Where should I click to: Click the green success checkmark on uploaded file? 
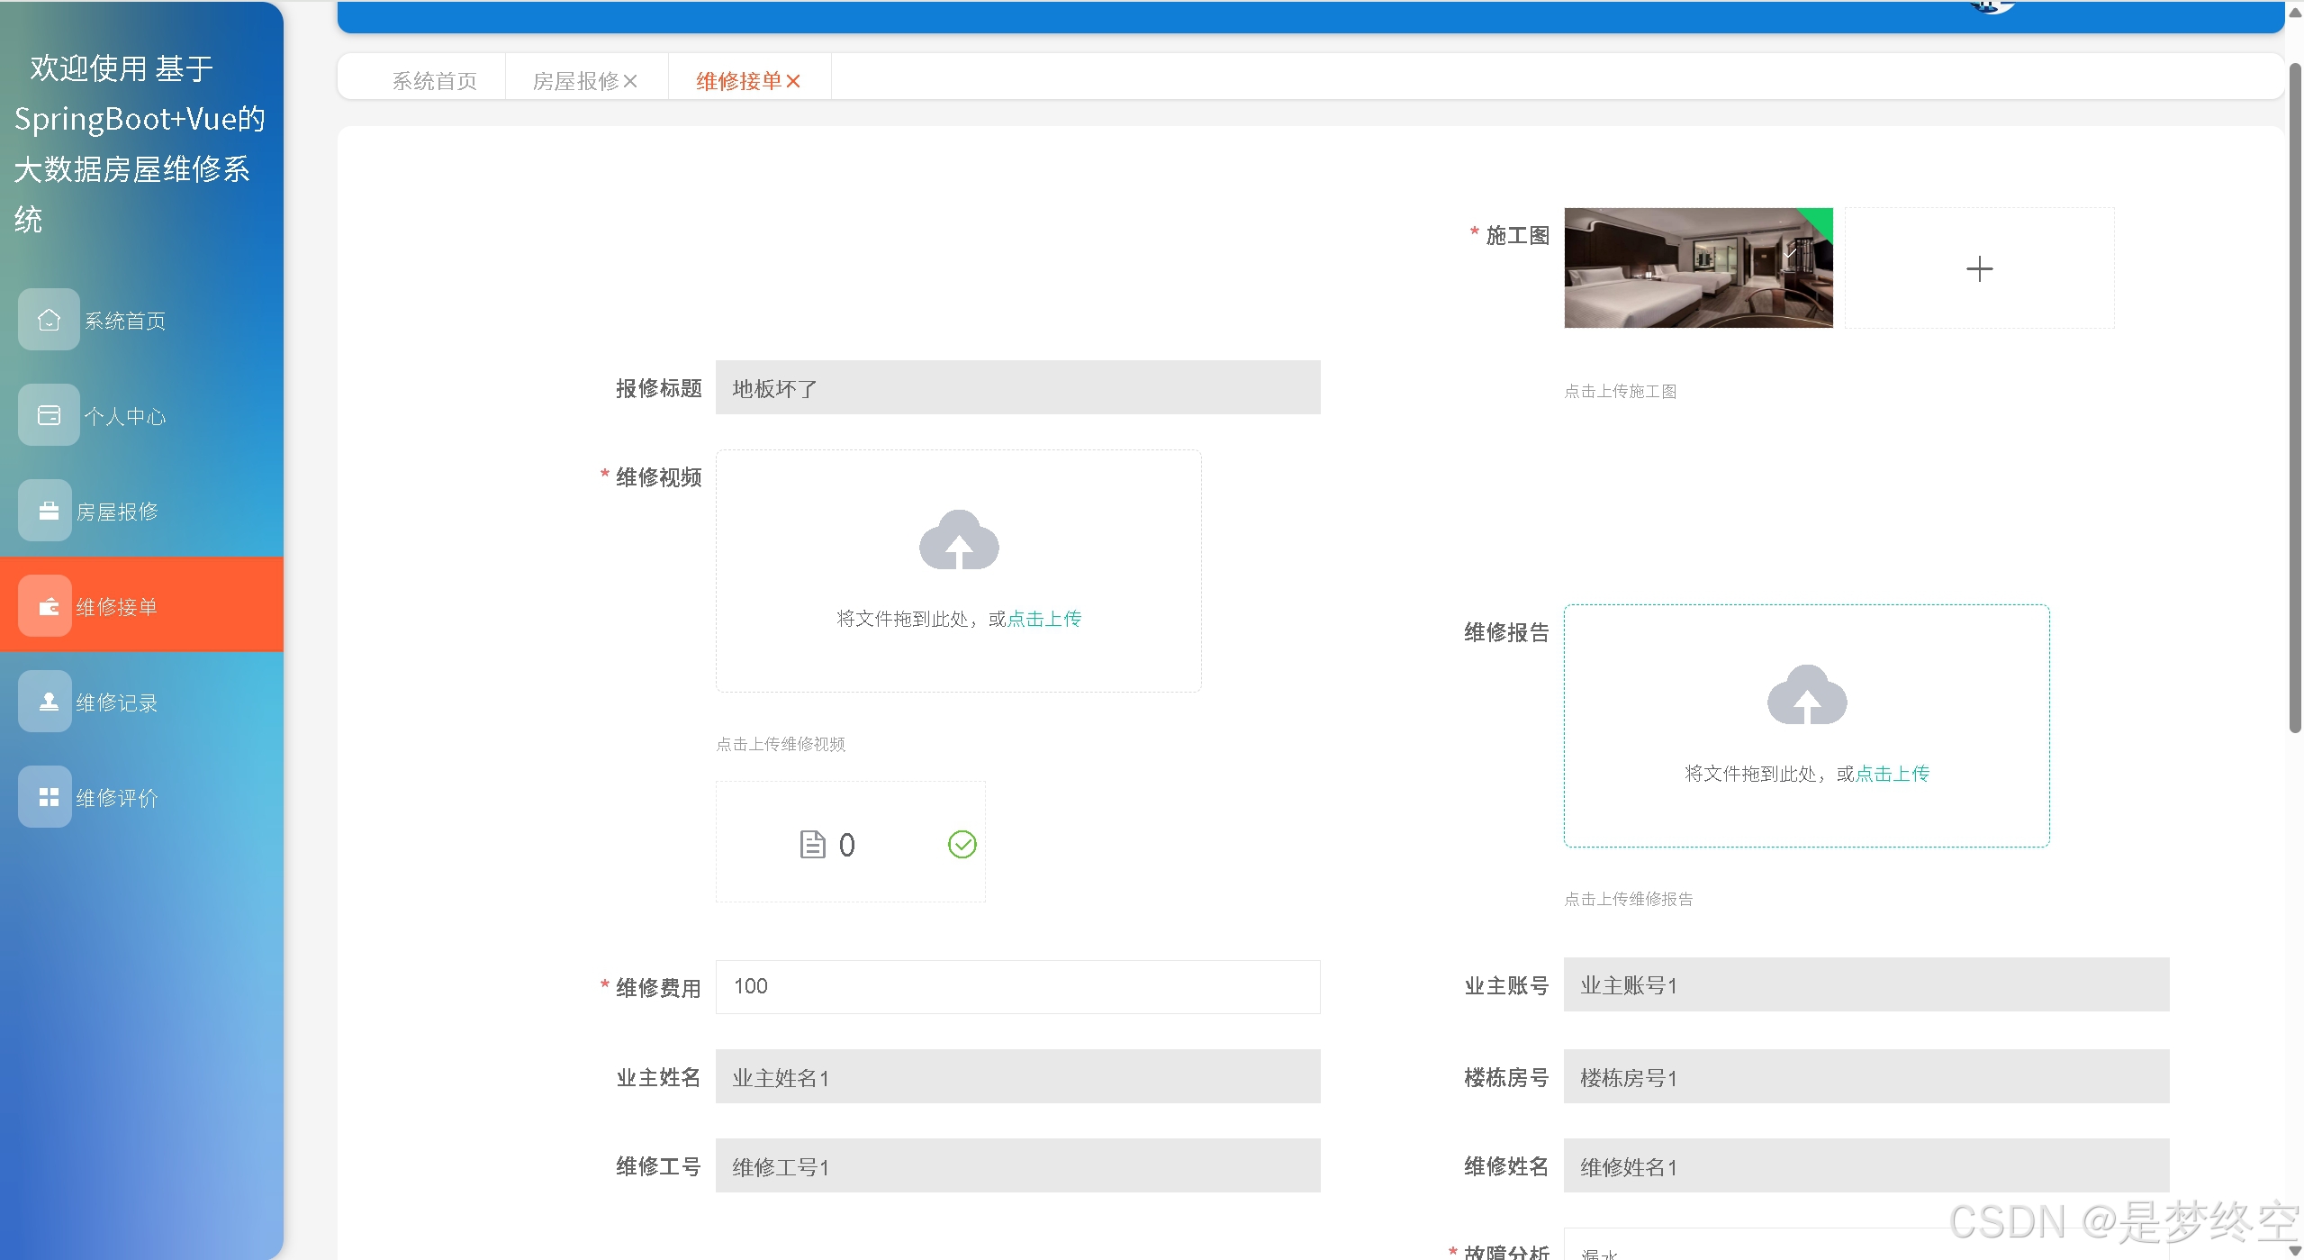click(x=962, y=844)
